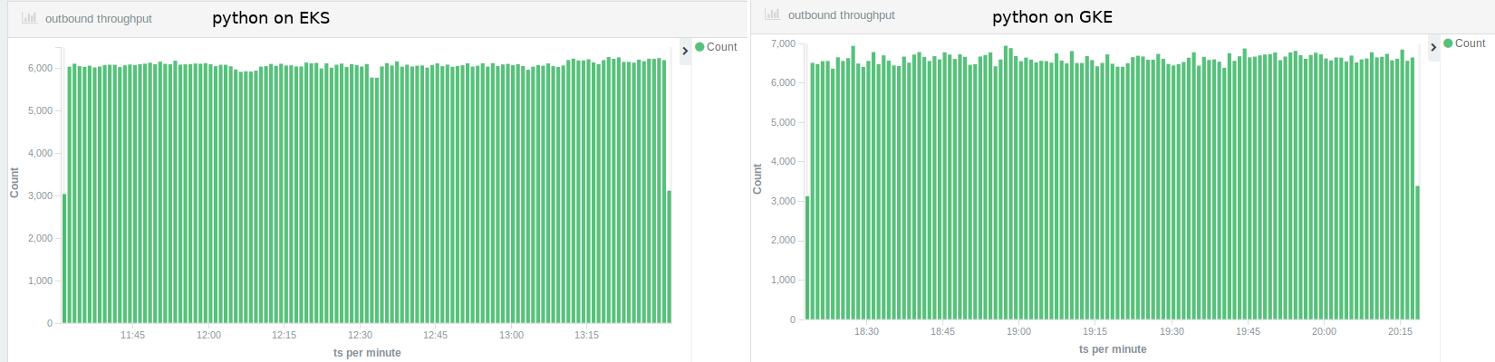Click the short last bar on GKE chart
Image resolution: width=1495 pixels, height=362 pixels.
pos(1417,252)
